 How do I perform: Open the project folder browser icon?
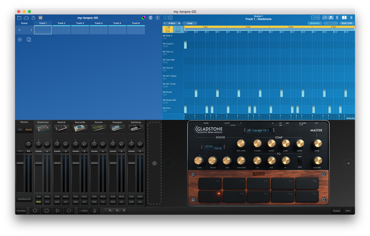click(19, 18)
